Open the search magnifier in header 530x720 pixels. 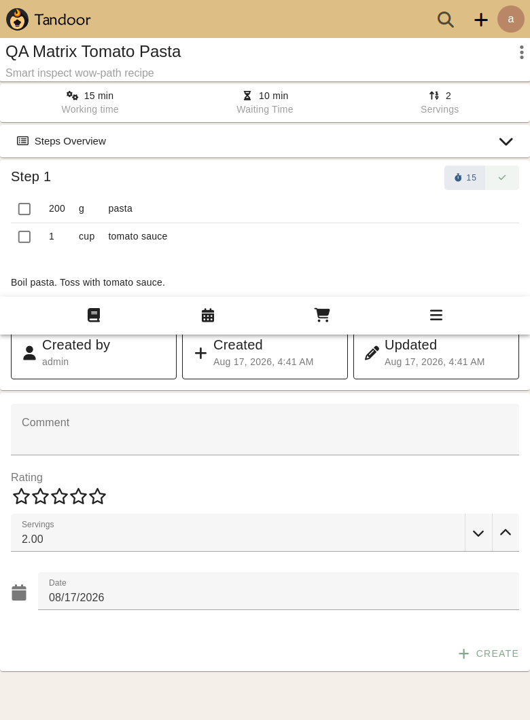pos(446,19)
